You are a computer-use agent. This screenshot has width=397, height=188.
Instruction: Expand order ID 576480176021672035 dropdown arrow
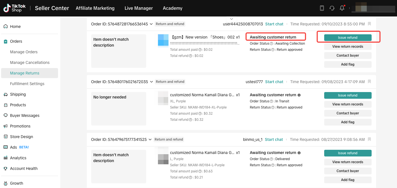click(151, 82)
